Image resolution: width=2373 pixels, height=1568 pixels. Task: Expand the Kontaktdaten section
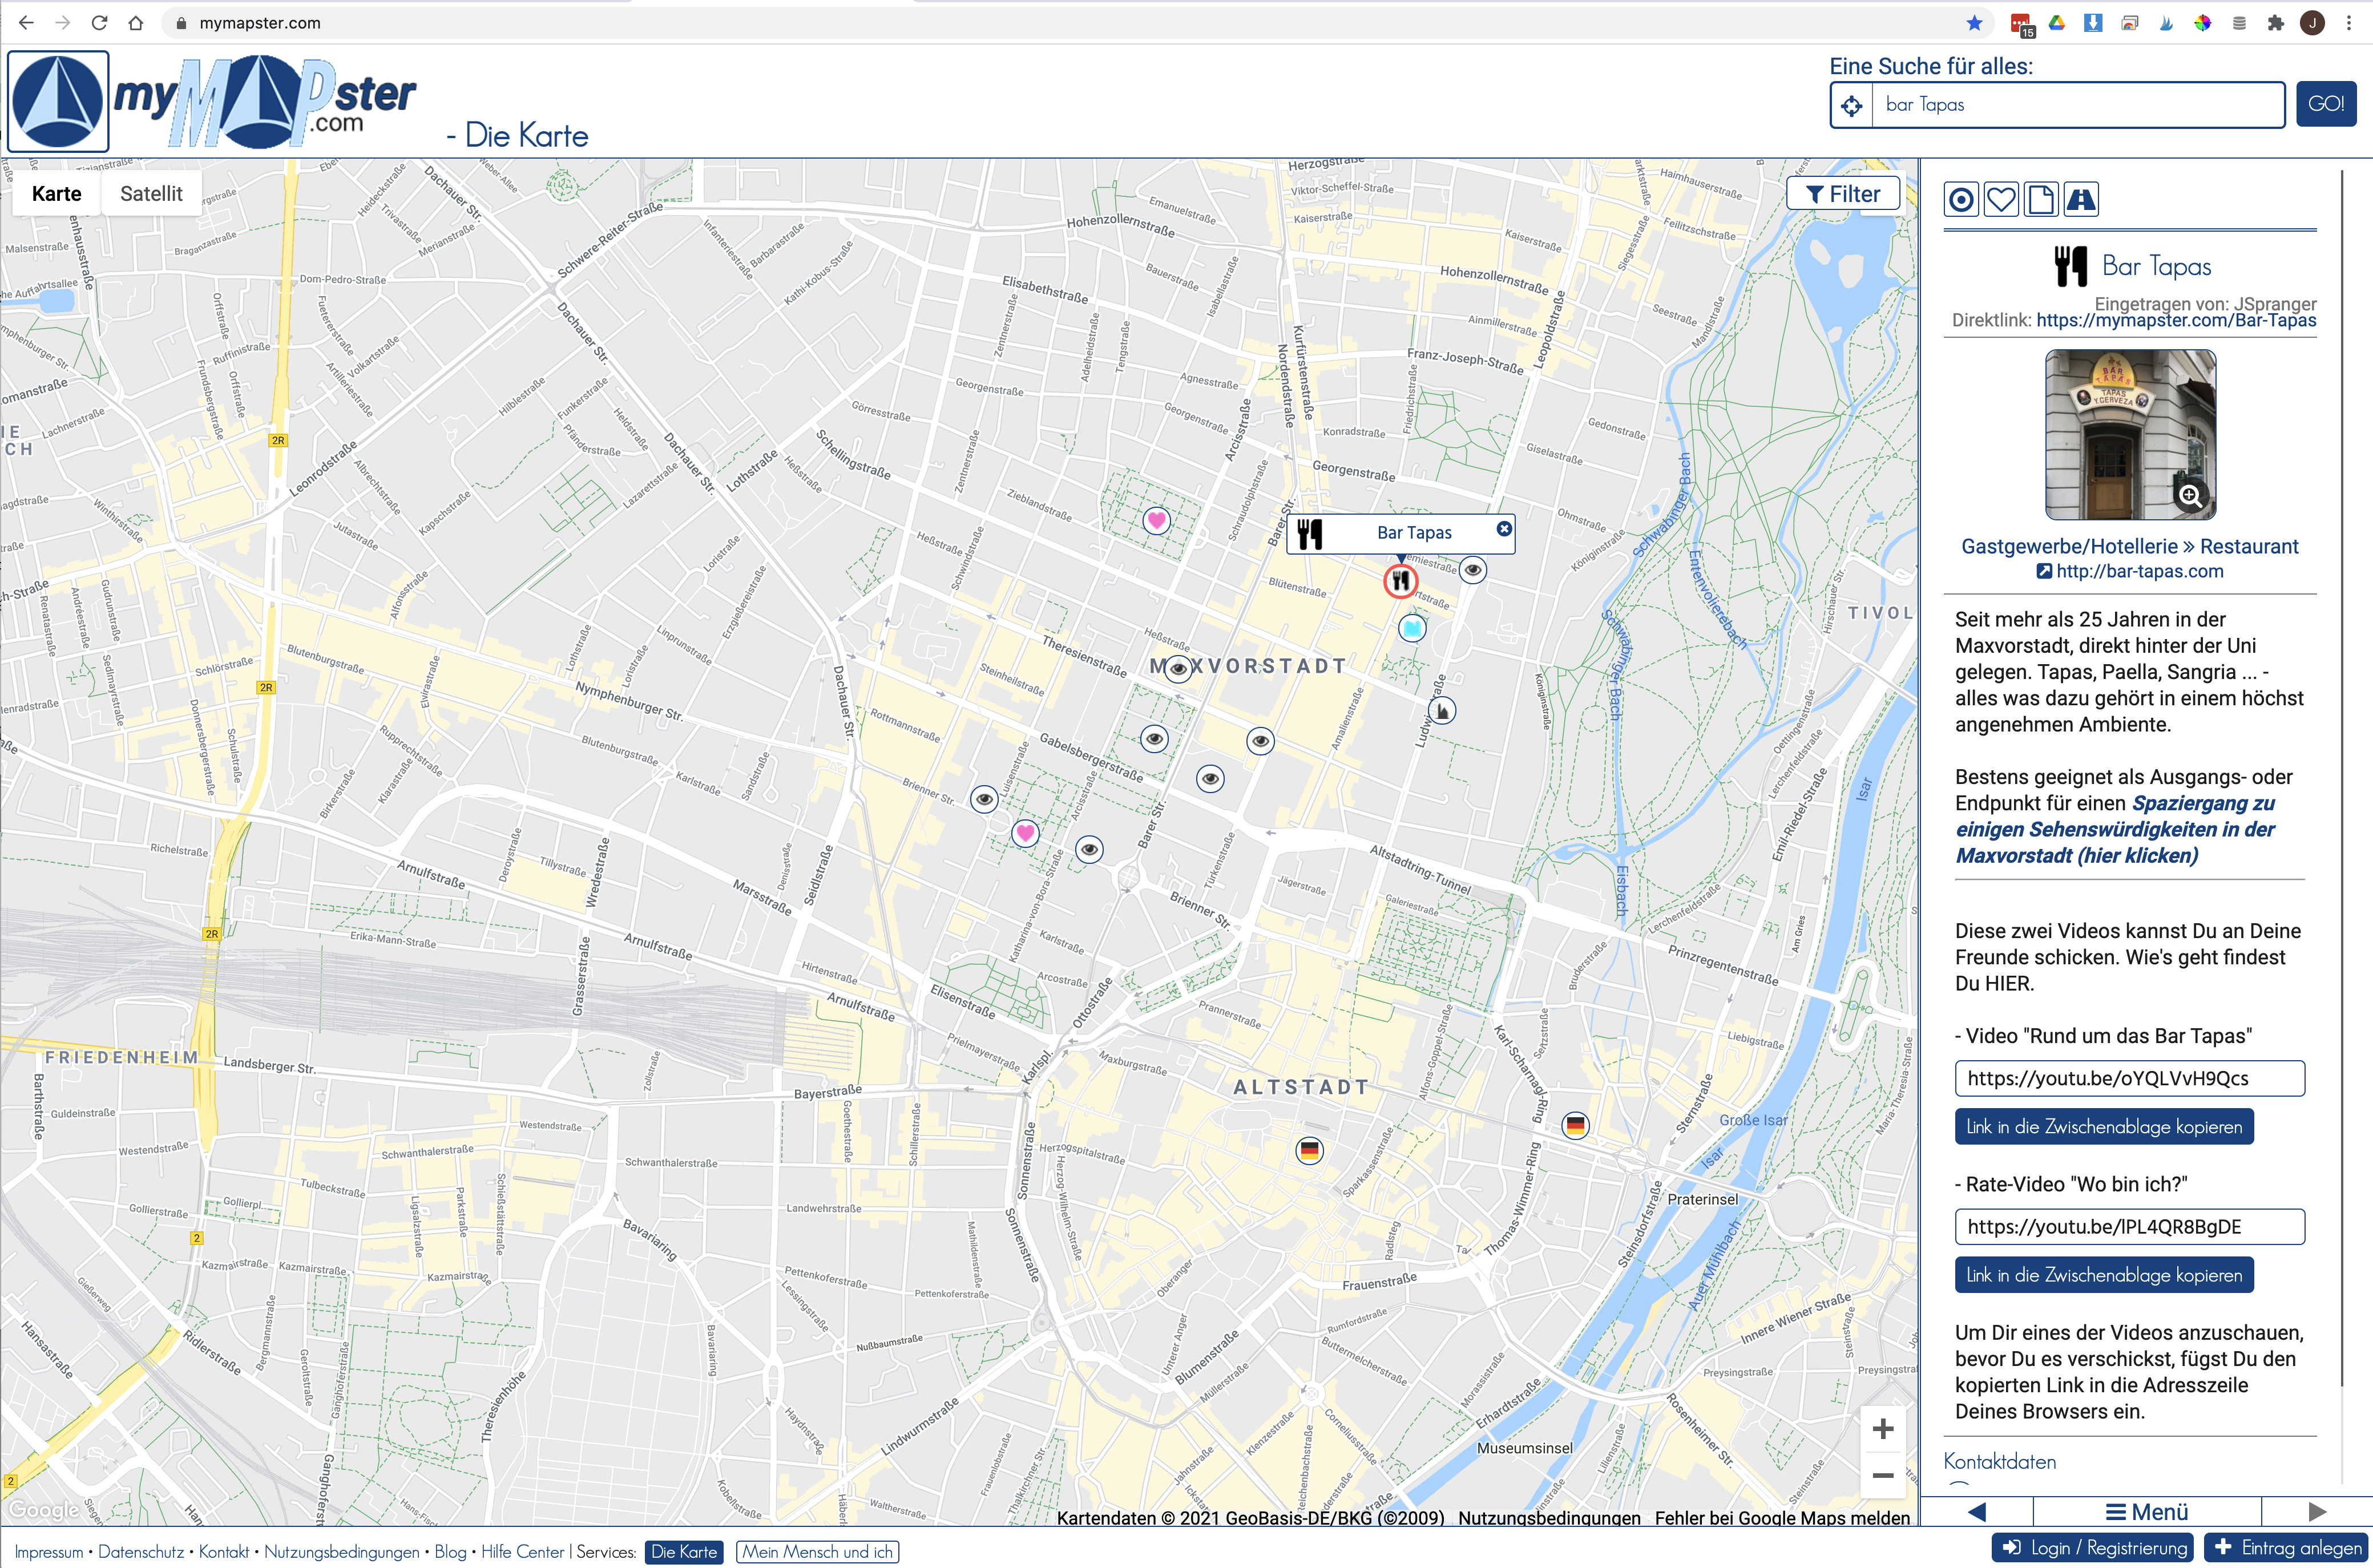[2000, 1462]
